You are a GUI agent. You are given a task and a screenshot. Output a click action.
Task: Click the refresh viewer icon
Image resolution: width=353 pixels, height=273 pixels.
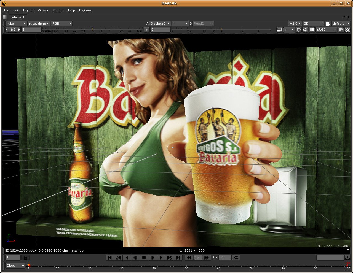305,30
